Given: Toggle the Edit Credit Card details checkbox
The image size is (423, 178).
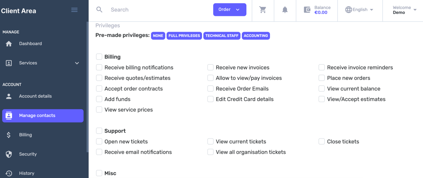Looking at the screenshot, I should pos(210,99).
